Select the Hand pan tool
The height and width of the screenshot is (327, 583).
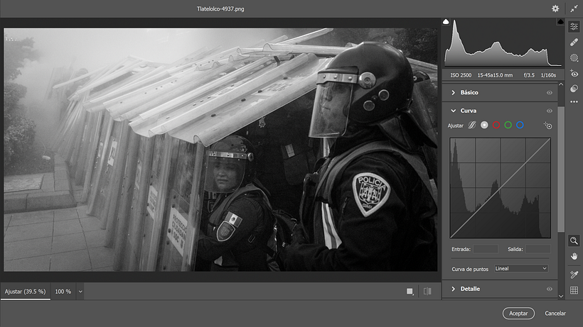[574, 256]
